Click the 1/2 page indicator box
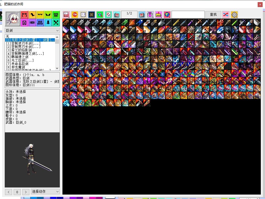Viewport: 265px width, 199px height. pos(129,15)
